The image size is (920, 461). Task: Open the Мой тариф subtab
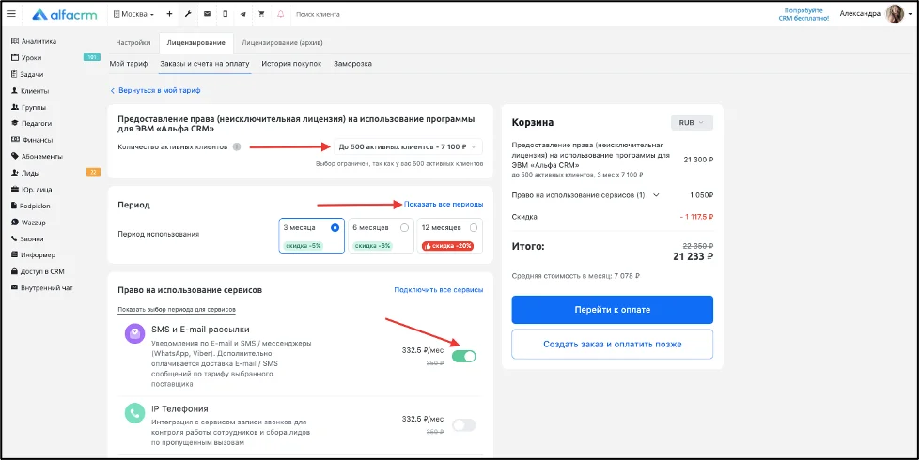pyautogui.click(x=129, y=63)
